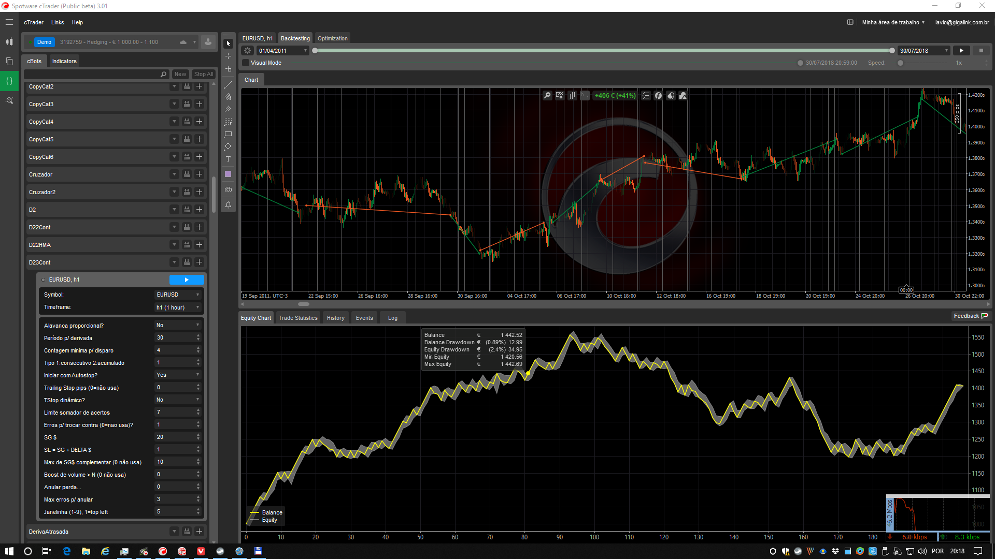Start the backtest with play button
Viewport: 995px width, 559px height.
click(961, 51)
